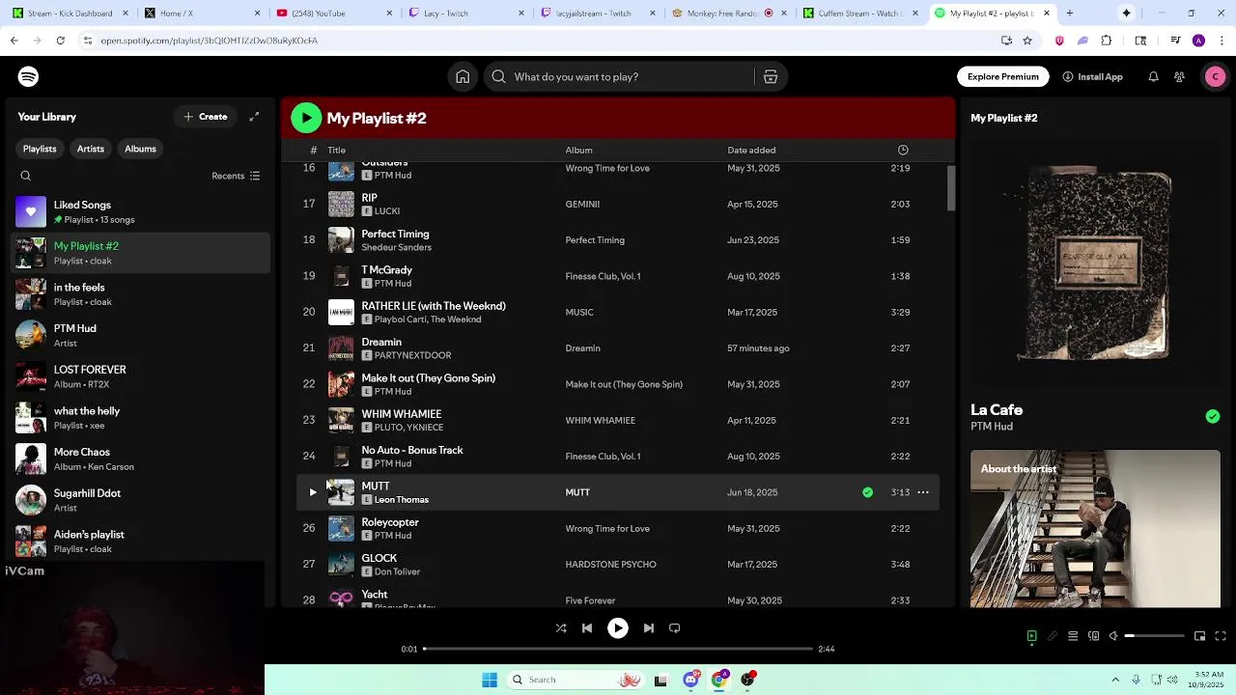Switch to Stream - Kick Dashboard tab
Image resolution: width=1236 pixels, height=695 pixels.
click(70, 14)
